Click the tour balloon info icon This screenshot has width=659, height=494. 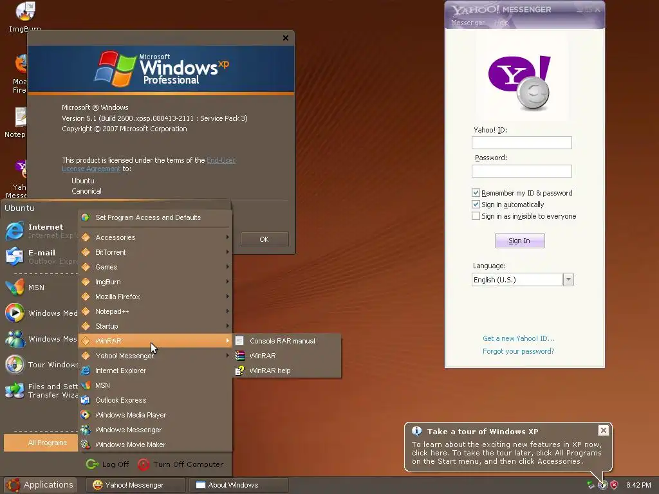(x=416, y=431)
